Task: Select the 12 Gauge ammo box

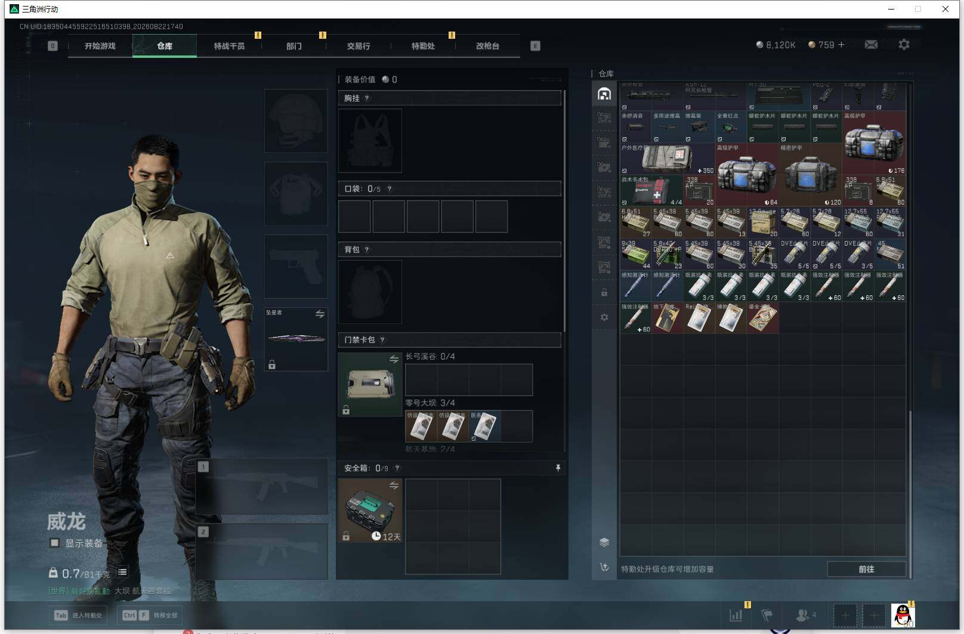Action: tap(762, 222)
